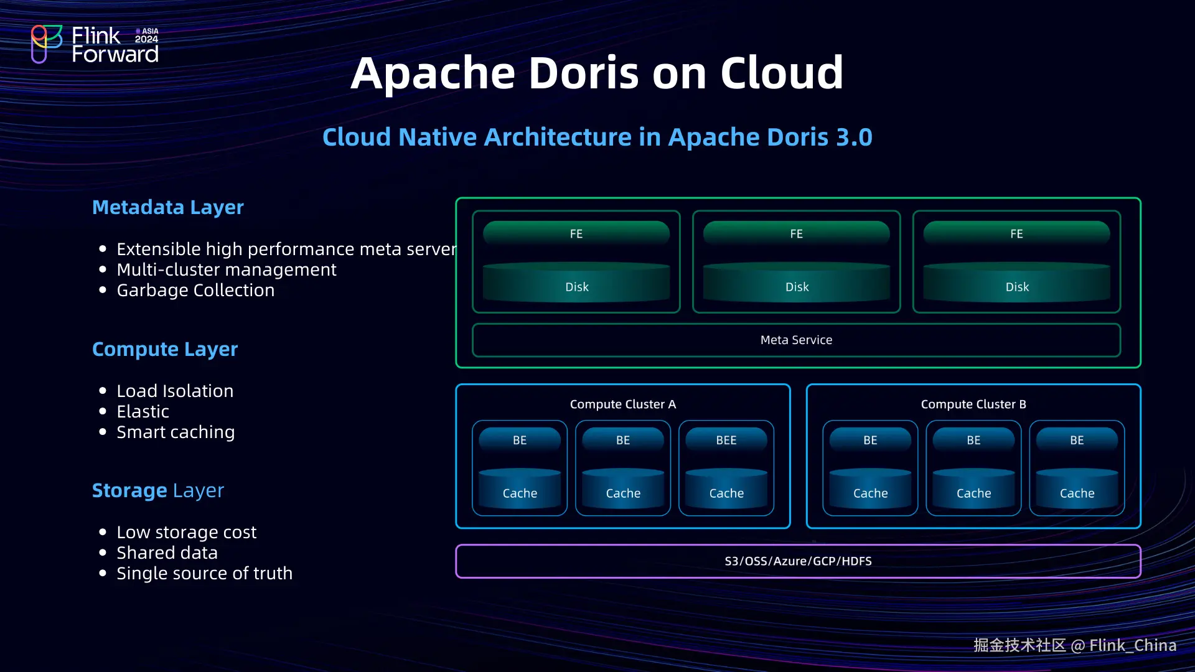Click the Smart caching bullet item

coord(176,432)
